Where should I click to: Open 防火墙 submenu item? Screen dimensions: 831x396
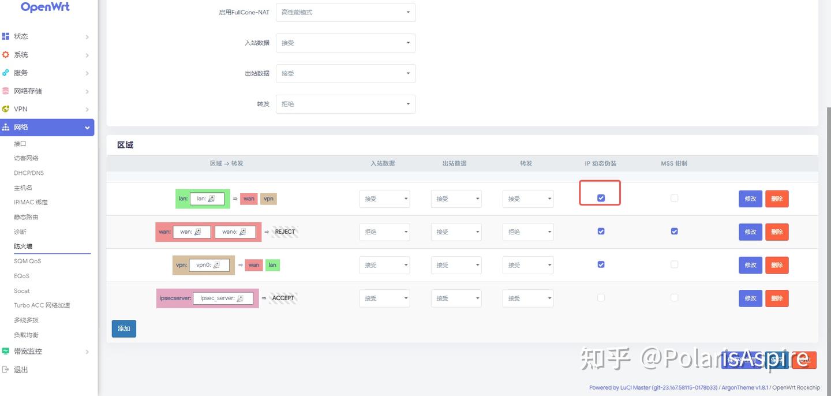23,246
